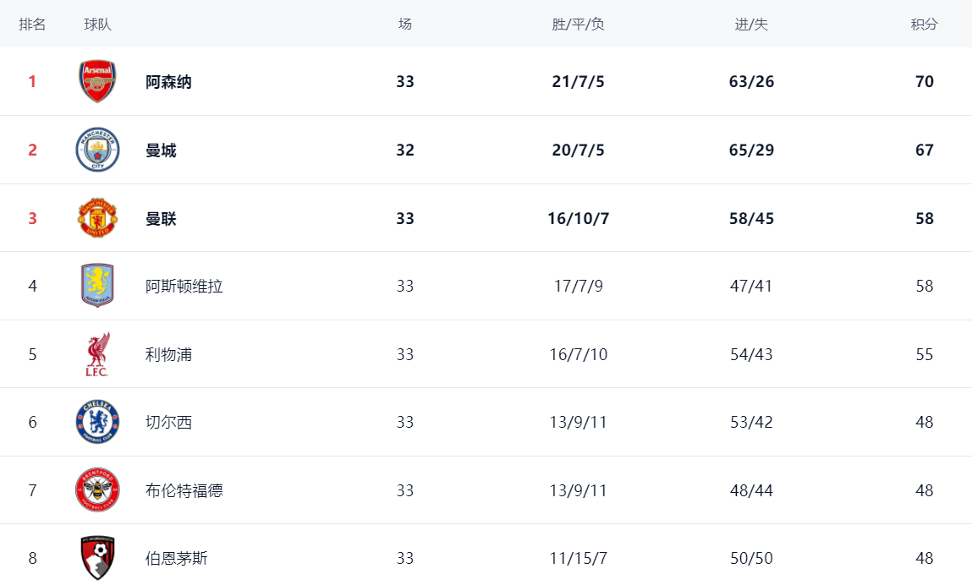Image resolution: width=972 pixels, height=585 pixels.
Task: Open the 阿森纳 team link
Action: [x=168, y=82]
